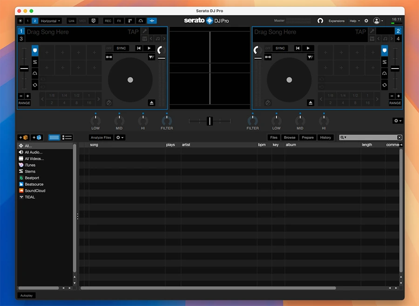This screenshot has height=306, width=419.
Task: Add a new smart crate
Action: tap(37, 137)
